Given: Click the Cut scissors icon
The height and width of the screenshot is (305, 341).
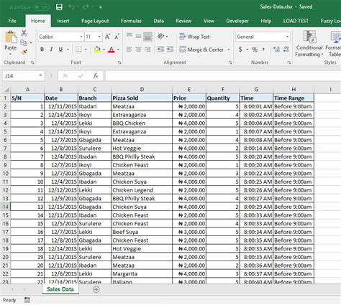Looking at the screenshot, I should point(24,33).
